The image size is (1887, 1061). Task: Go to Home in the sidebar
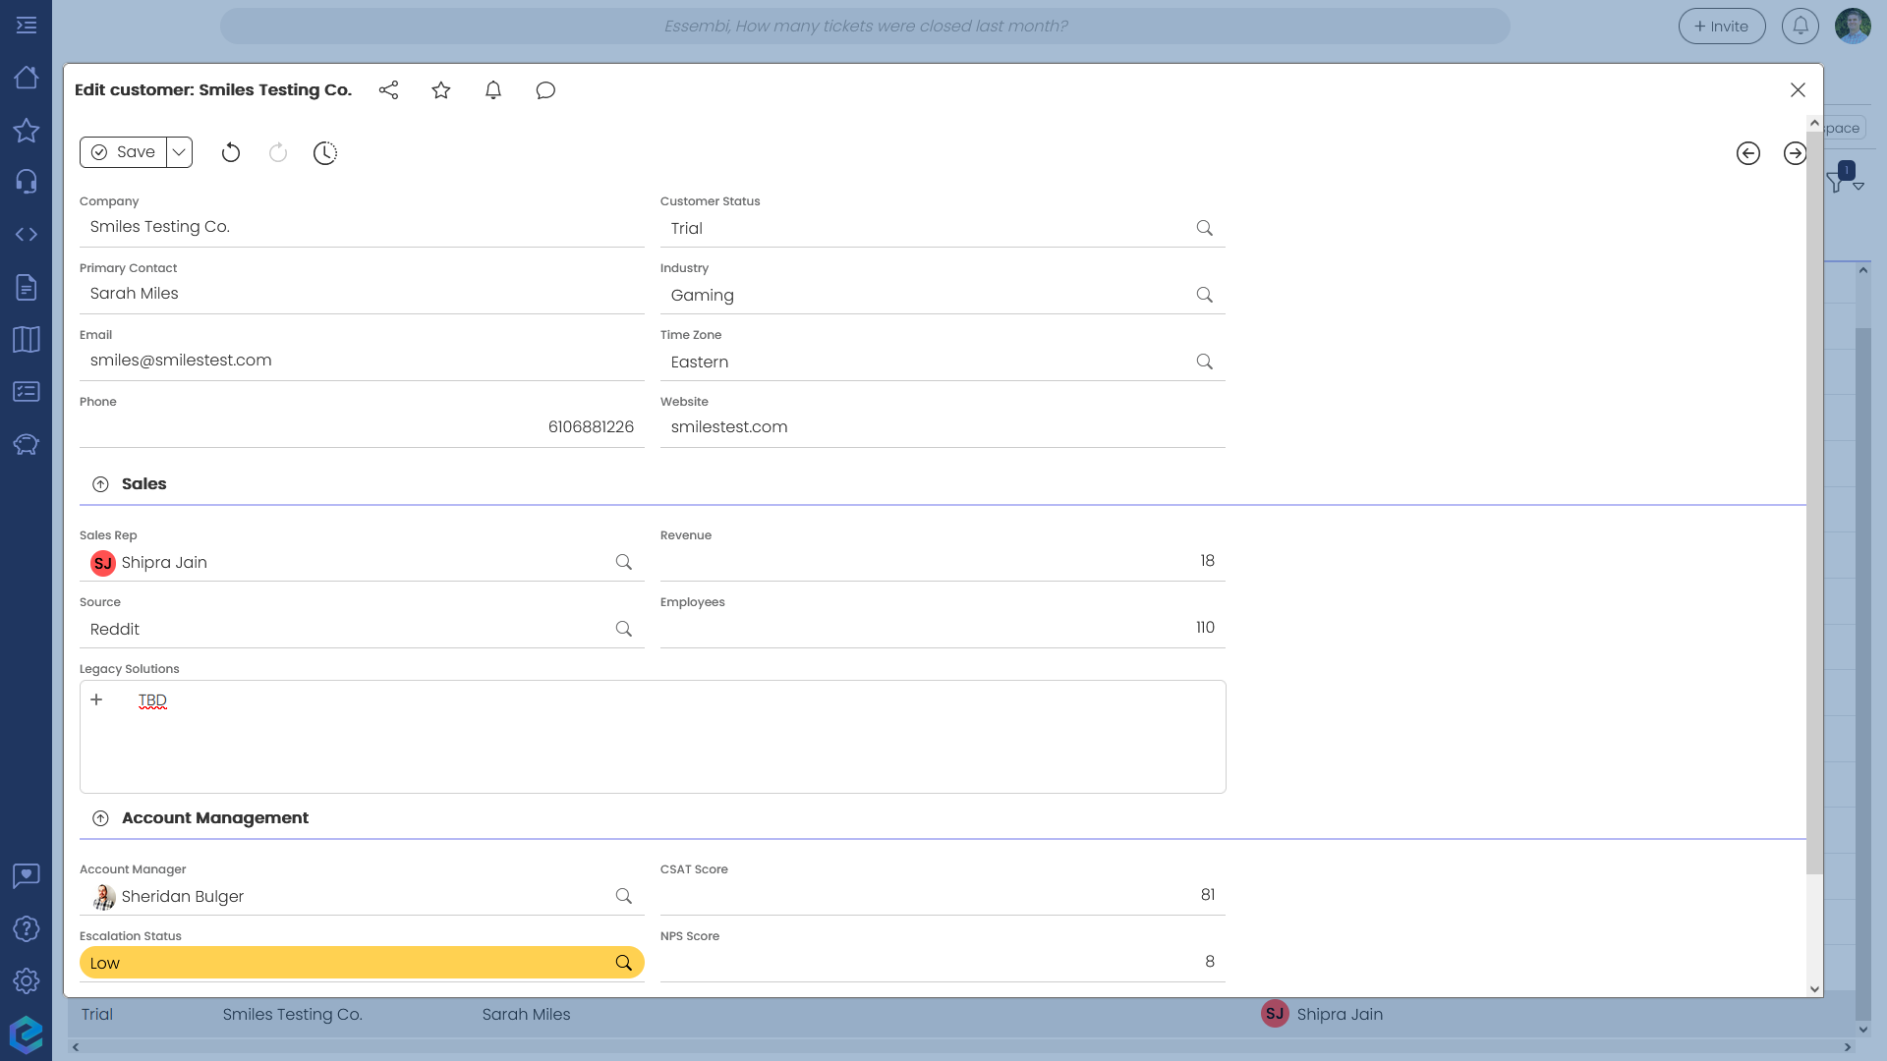tap(27, 78)
